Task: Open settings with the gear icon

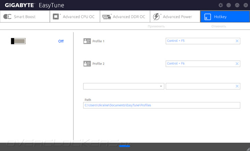Action: click(x=221, y=5)
